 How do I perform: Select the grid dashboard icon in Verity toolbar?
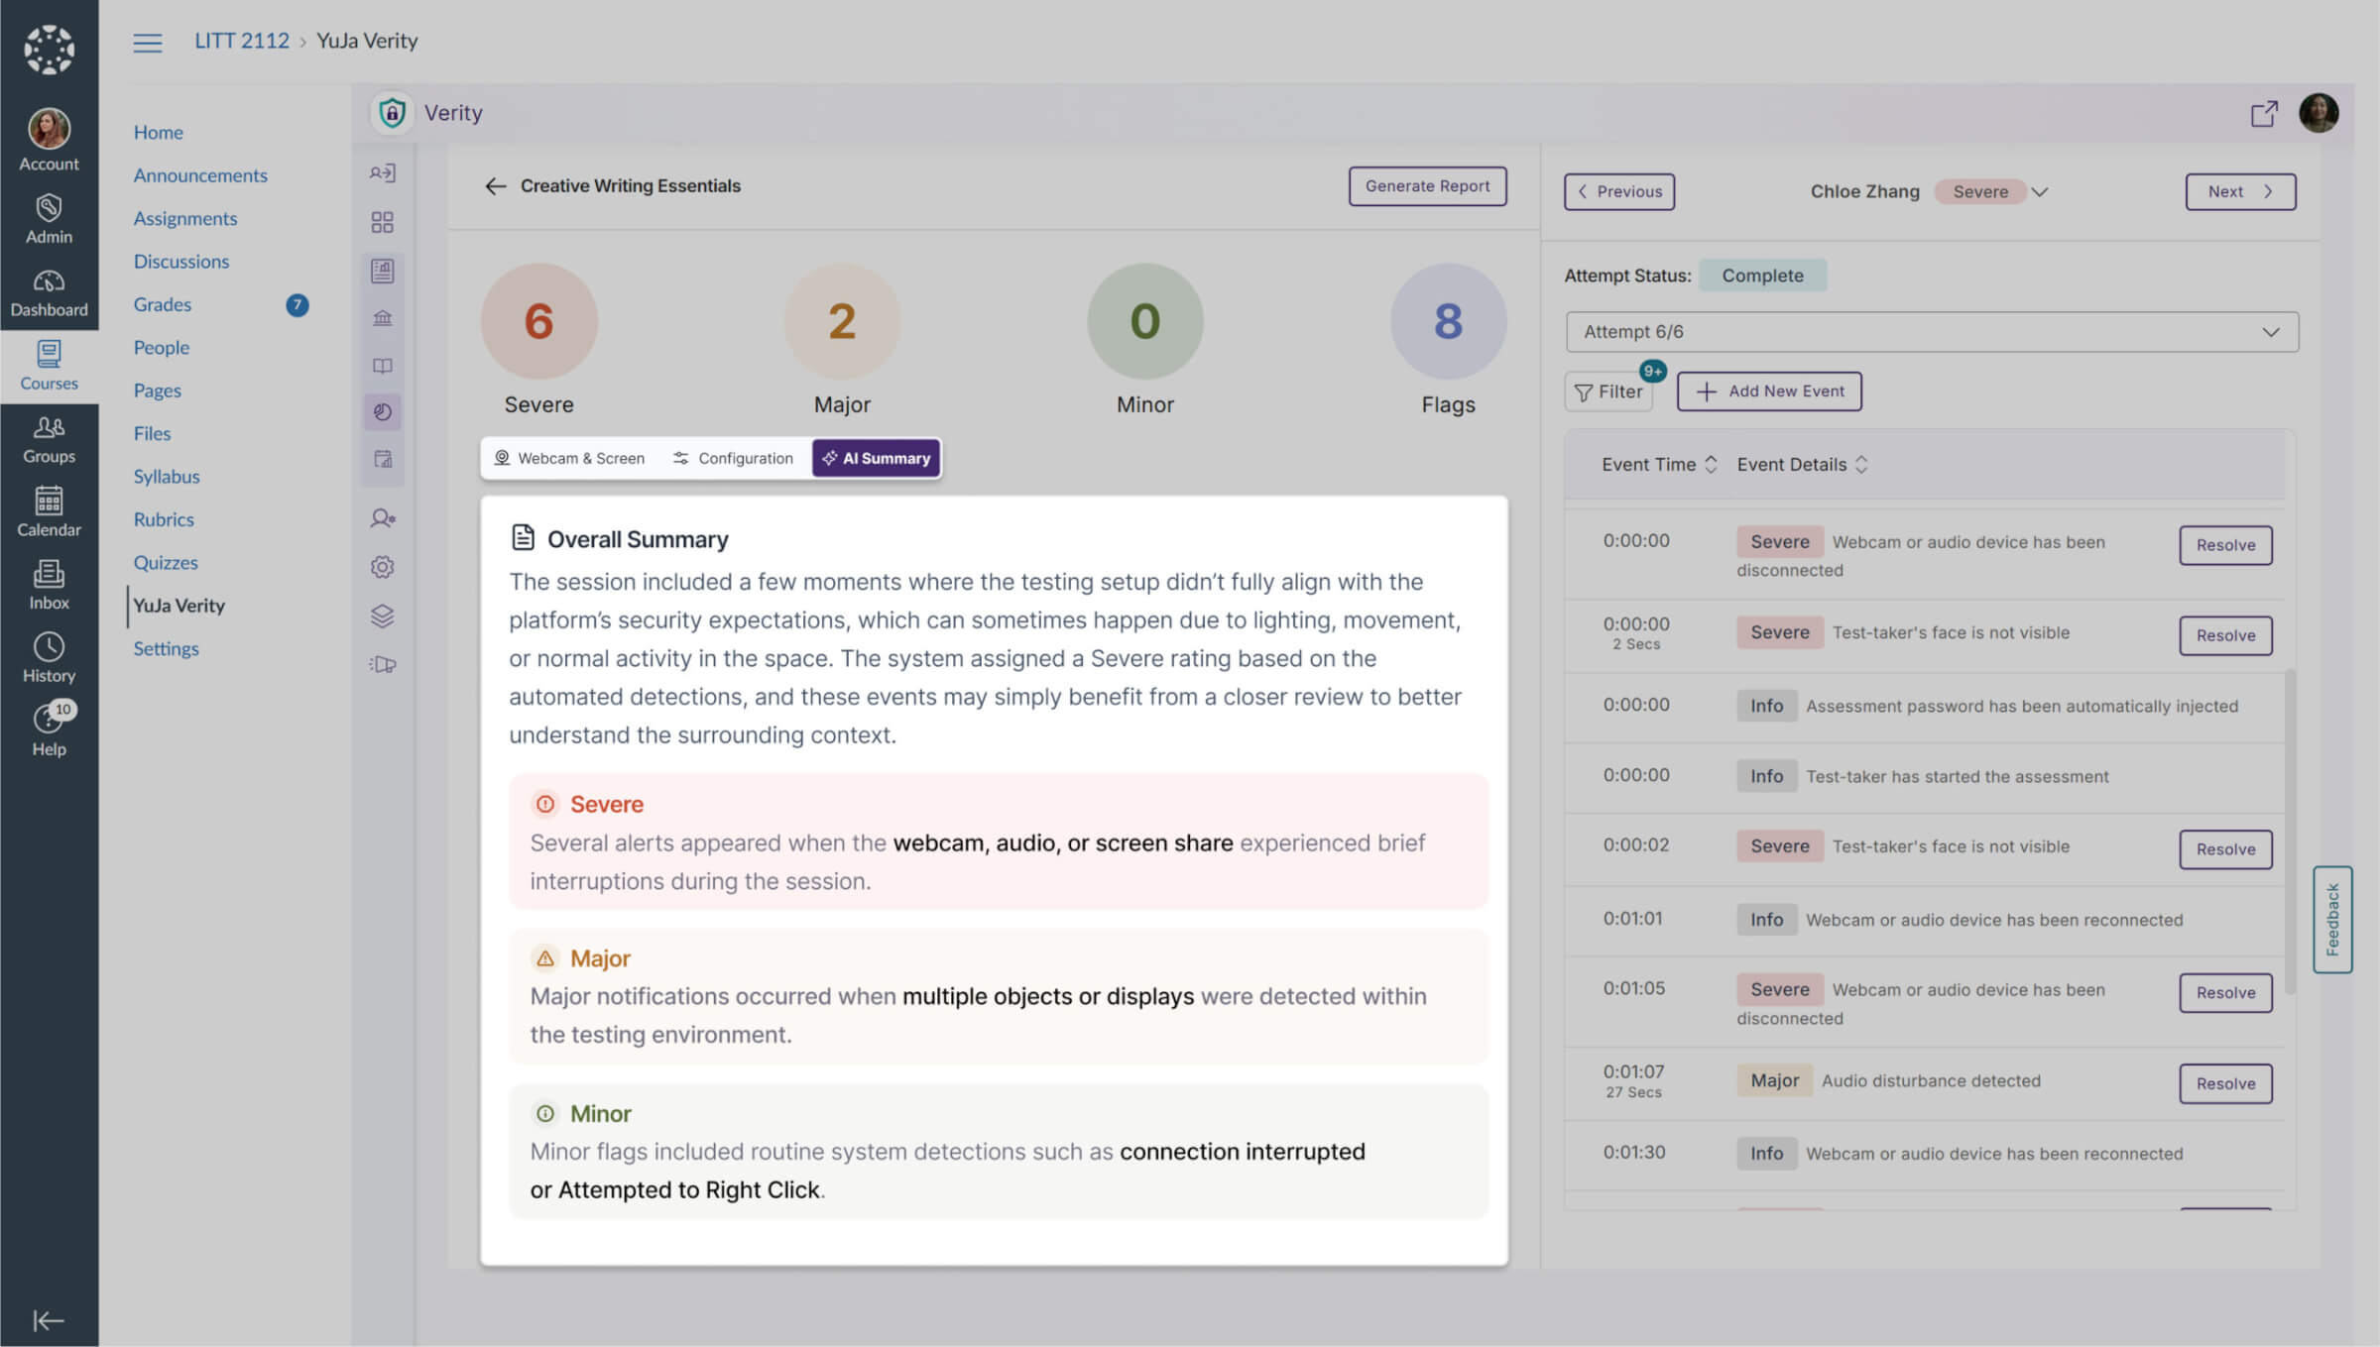[x=383, y=223]
